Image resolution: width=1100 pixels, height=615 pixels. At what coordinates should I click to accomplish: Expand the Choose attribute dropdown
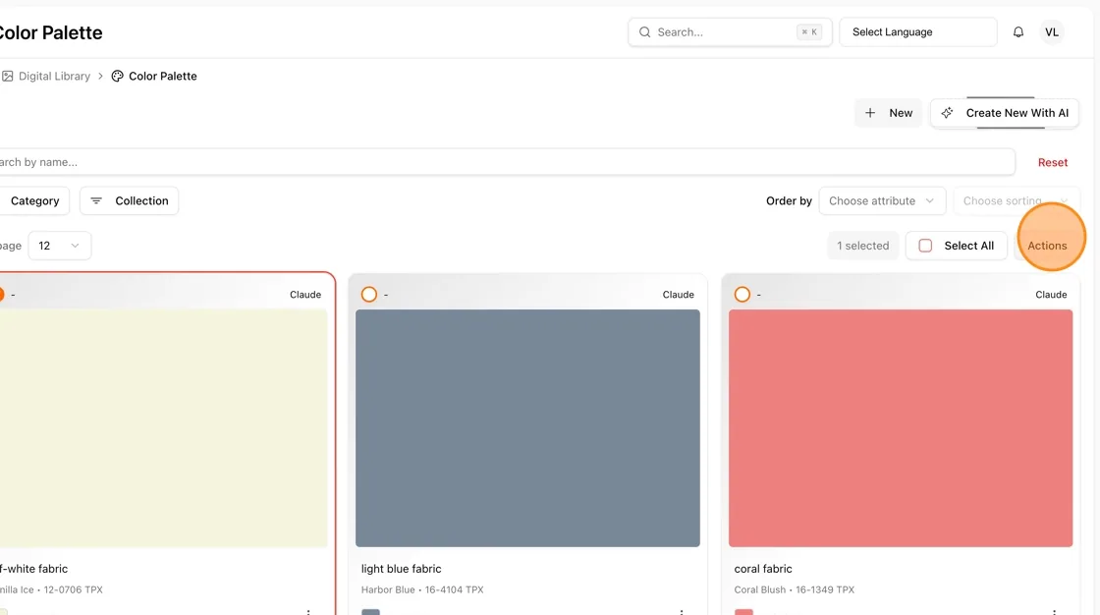pyautogui.click(x=882, y=200)
